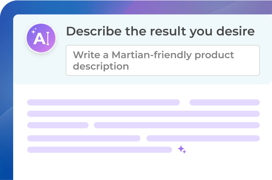Select the second bar of the fourth line

(x=203, y=138)
